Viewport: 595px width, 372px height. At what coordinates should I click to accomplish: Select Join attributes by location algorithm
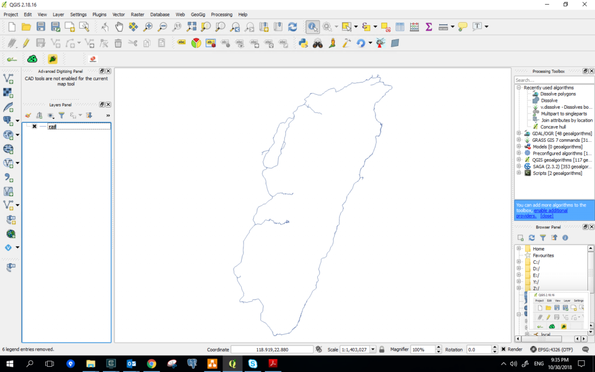click(x=567, y=120)
